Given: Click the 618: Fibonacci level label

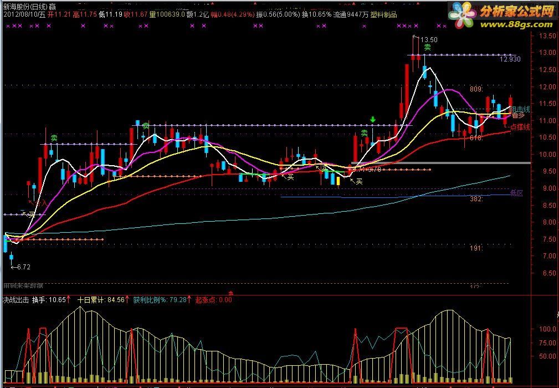Looking at the screenshot, I should click(x=476, y=137).
